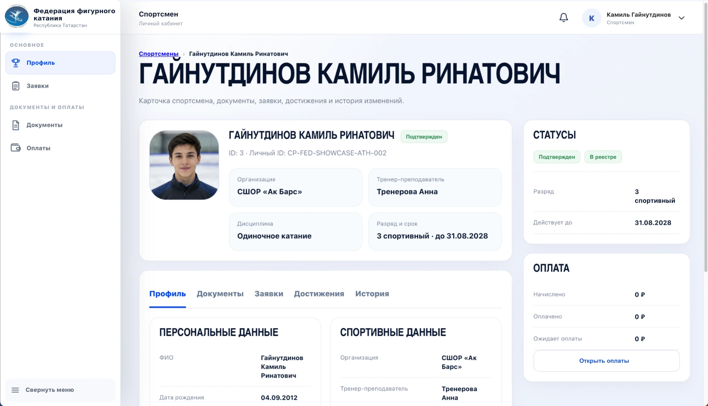Screen dimensions: 708x406
Task: Click the clipboard icon next to Заявки
Action: (16, 86)
